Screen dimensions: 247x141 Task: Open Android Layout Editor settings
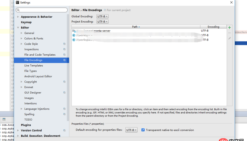click(x=38, y=76)
